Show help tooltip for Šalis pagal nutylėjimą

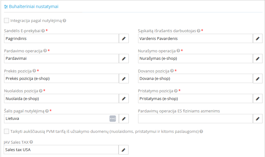point(47,111)
